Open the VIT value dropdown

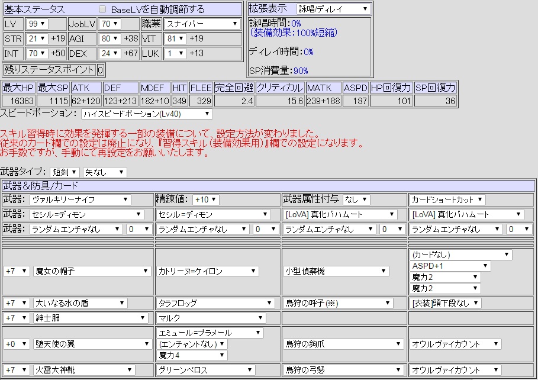[175, 39]
